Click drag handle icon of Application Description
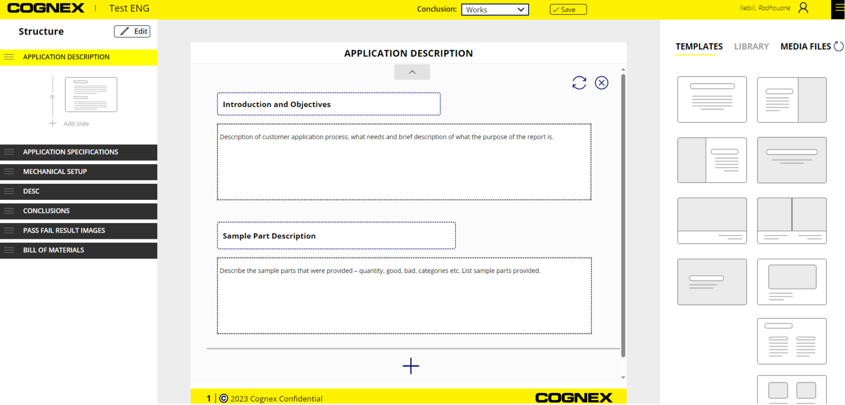This screenshot has width=845, height=405. pos(9,57)
